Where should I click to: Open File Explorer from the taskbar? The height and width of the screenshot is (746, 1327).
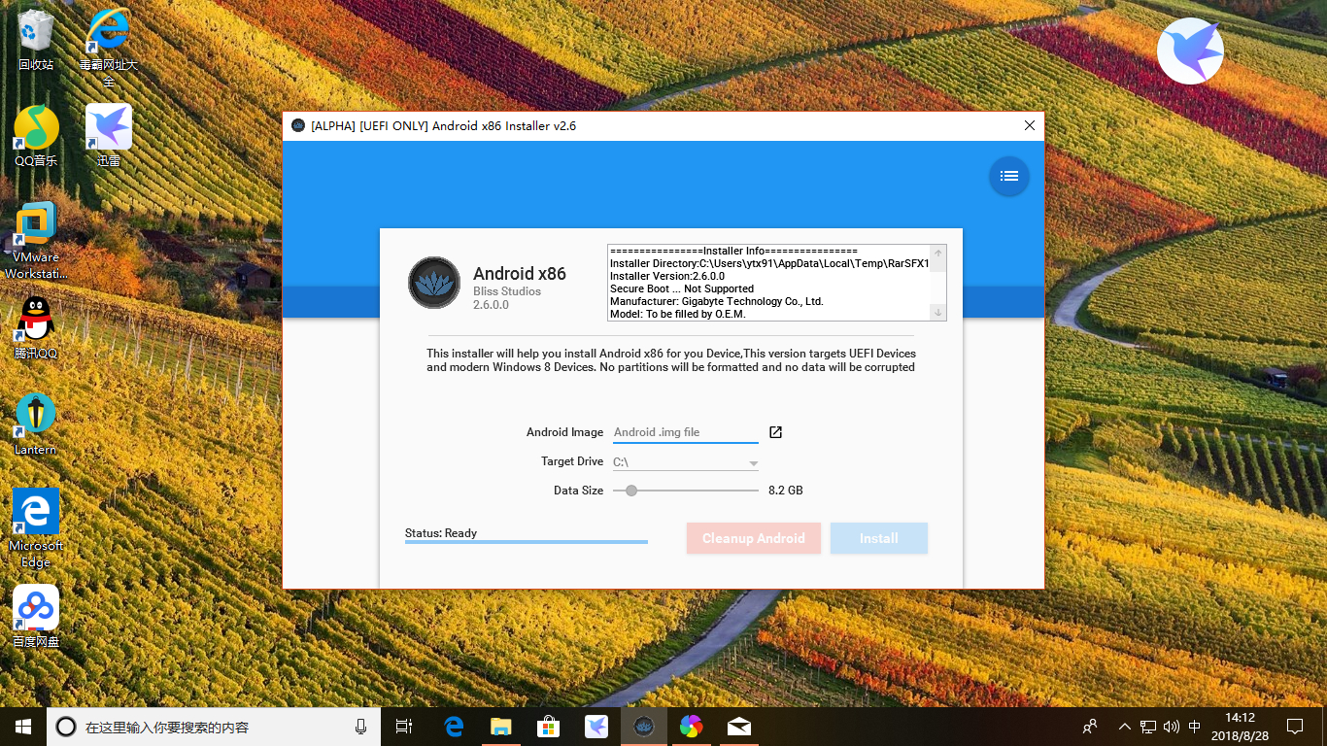tap(501, 727)
